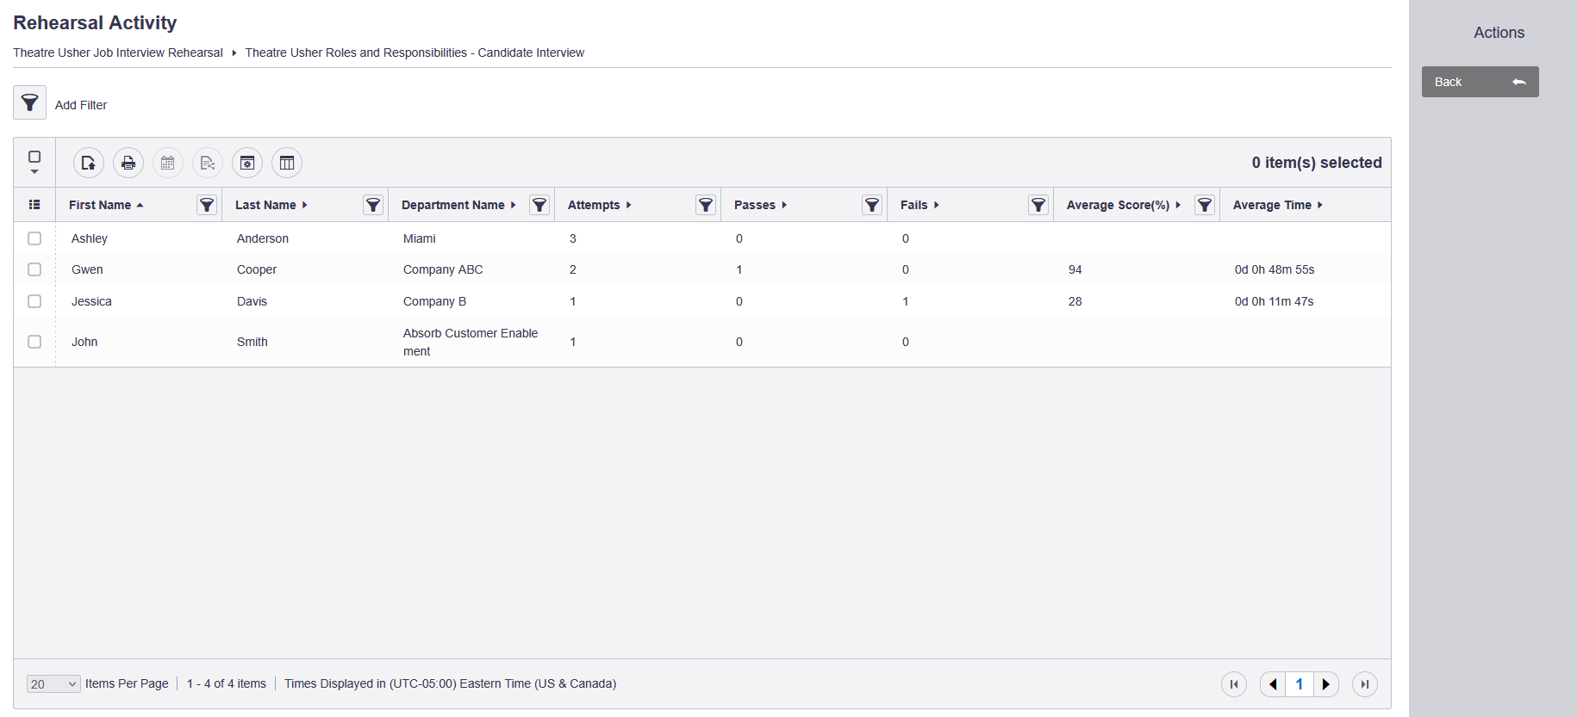1577x717 pixels.
Task: Filter the Last Name column
Action: point(373,205)
